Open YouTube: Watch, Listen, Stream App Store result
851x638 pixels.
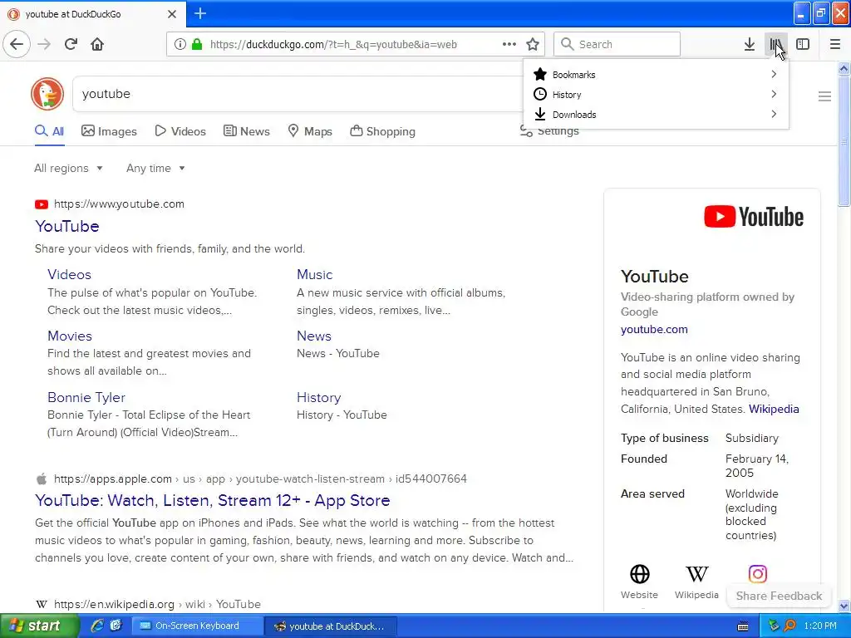pyautogui.click(x=212, y=500)
